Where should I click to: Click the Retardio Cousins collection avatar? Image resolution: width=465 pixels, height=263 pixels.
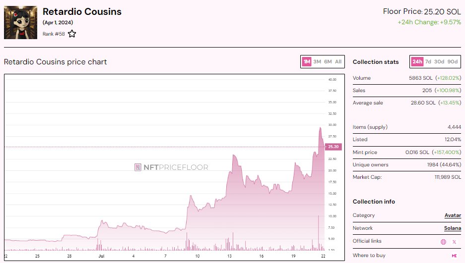pos(20,22)
